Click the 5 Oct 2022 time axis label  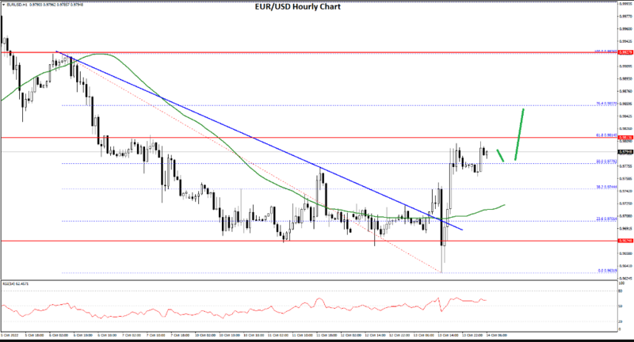(10, 335)
